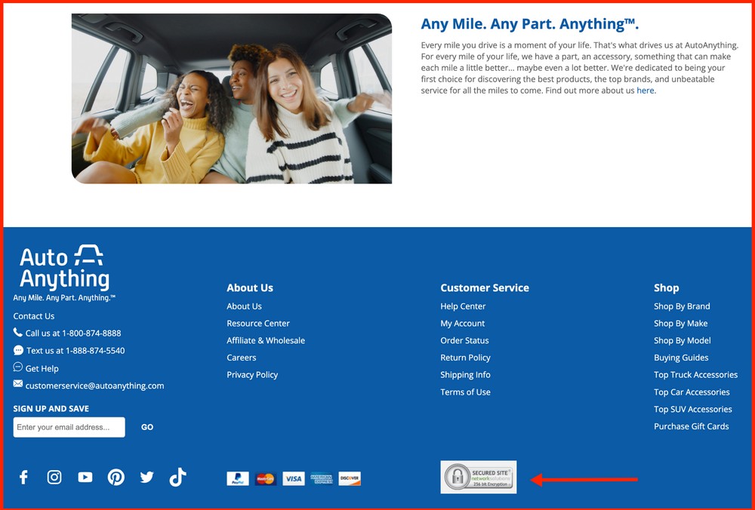755x510 pixels.
Task: Select Purchase Gift Cards link
Action: tap(691, 426)
